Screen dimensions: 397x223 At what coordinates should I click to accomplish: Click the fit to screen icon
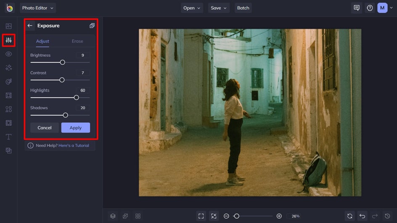[201, 216]
